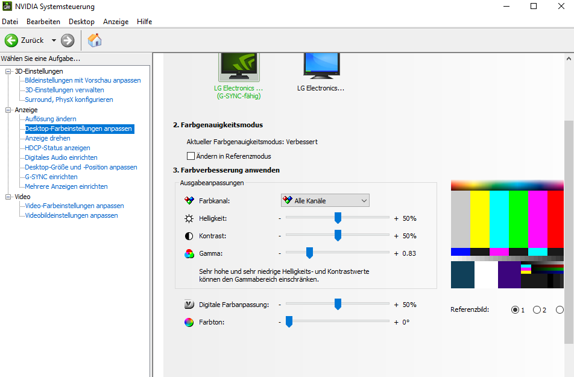Click the Gamma color circles icon

189,253
